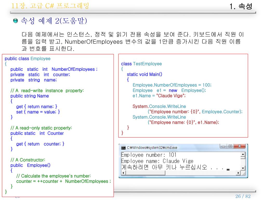Image resolution: width=266 pixels, height=200 pixels.
Task: Click the first 'System.Console.WriteLine' call
Action: (x=159, y=107)
